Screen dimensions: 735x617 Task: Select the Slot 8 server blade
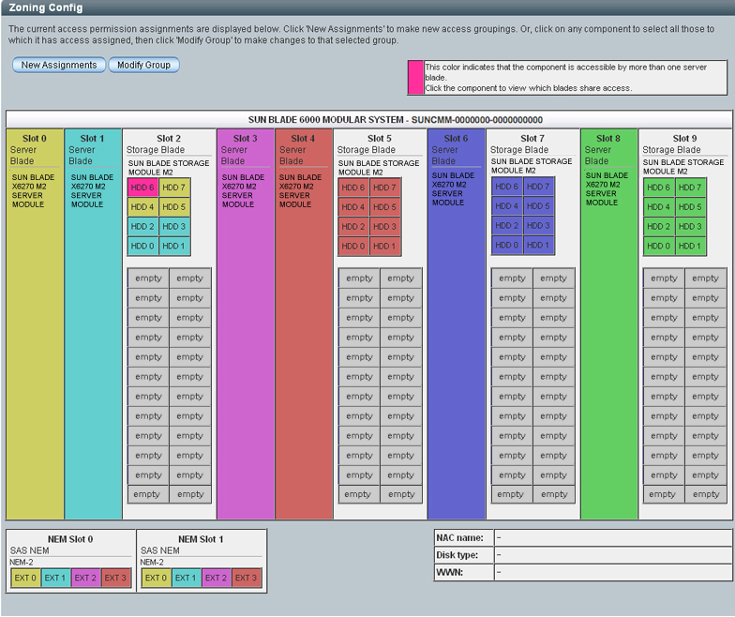click(609, 324)
